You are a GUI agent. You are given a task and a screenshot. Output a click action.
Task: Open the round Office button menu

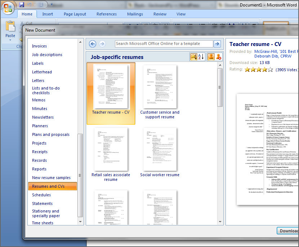click(8, 8)
